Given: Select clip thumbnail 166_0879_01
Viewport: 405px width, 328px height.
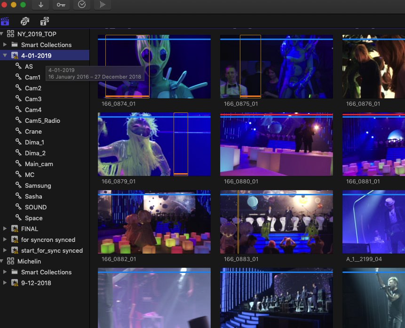Looking at the screenshot, I should (154, 144).
